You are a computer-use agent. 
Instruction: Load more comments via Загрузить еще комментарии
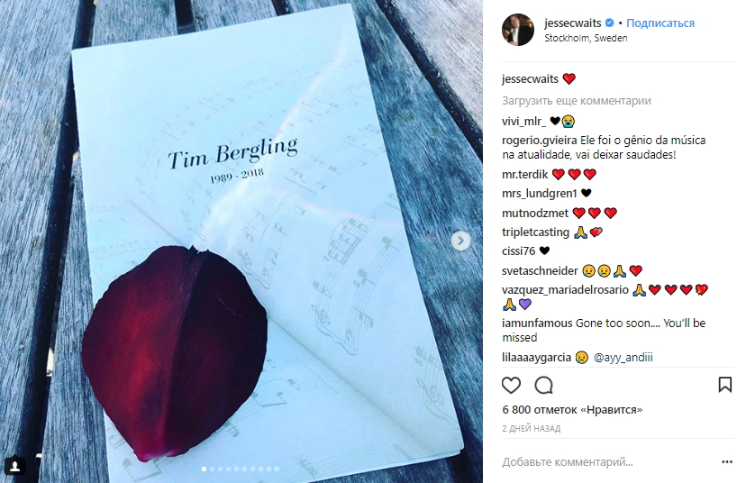[x=577, y=101]
